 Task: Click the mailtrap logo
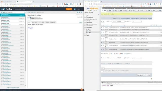pyautogui.click(x=7, y=9)
